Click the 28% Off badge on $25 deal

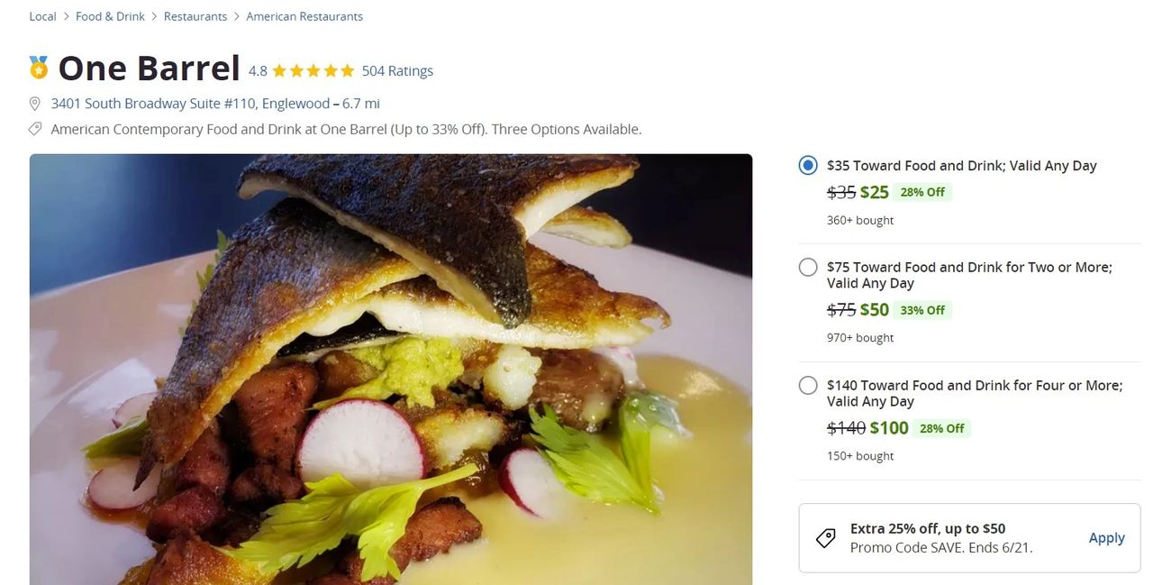click(x=922, y=192)
